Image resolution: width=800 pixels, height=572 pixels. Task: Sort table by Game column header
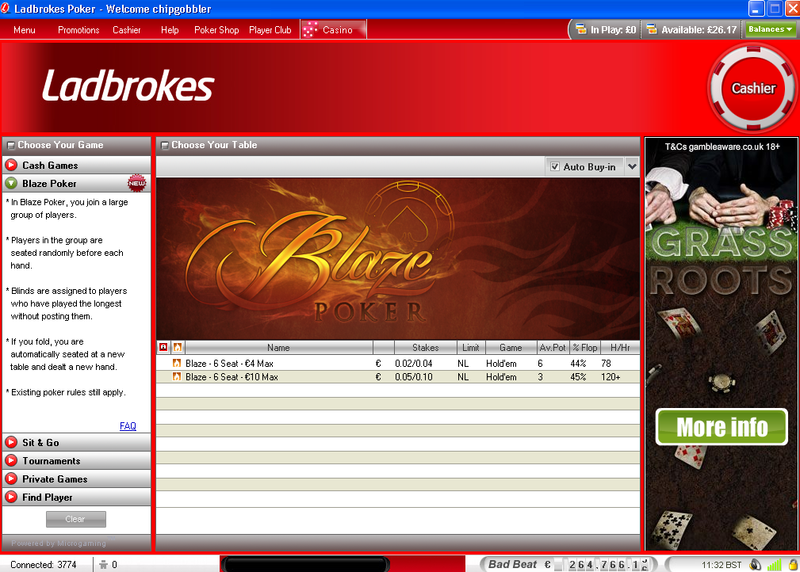(x=511, y=347)
